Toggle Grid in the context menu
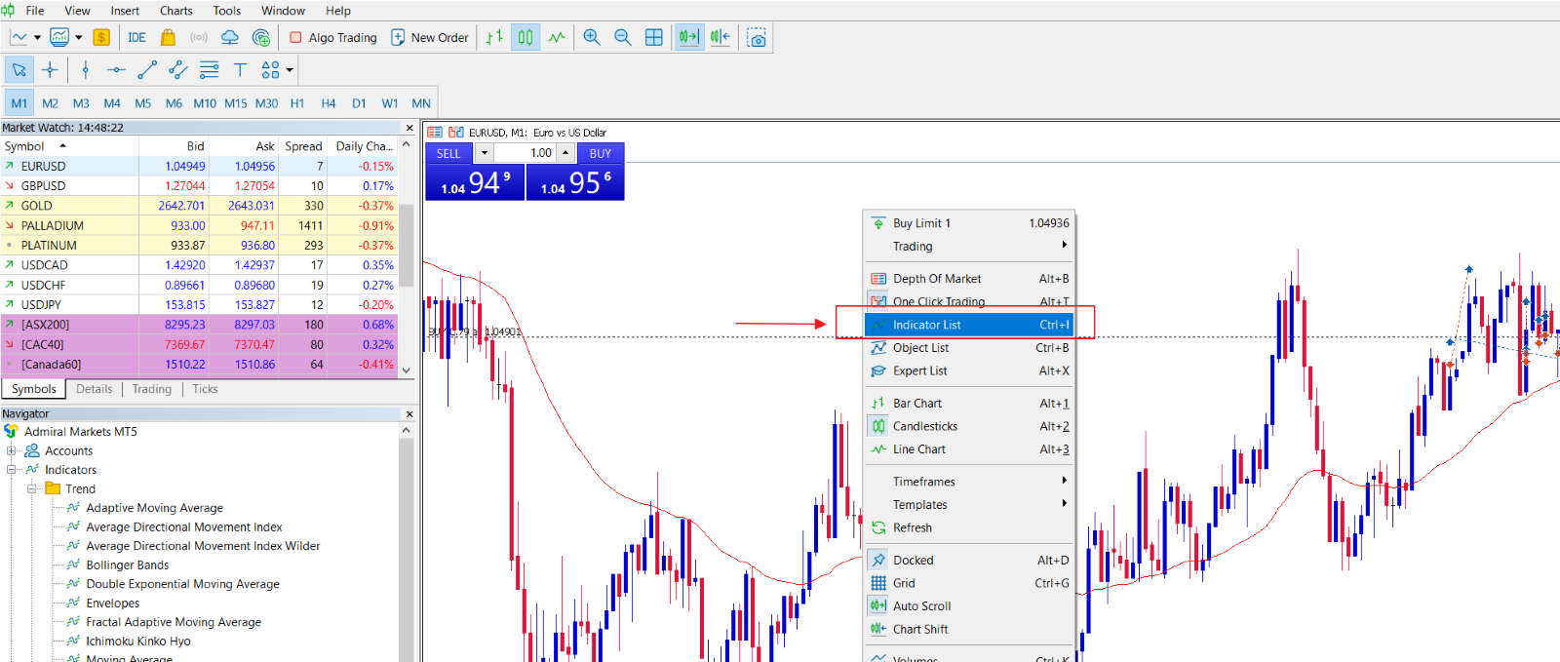 pyautogui.click(x=969, y=583)
